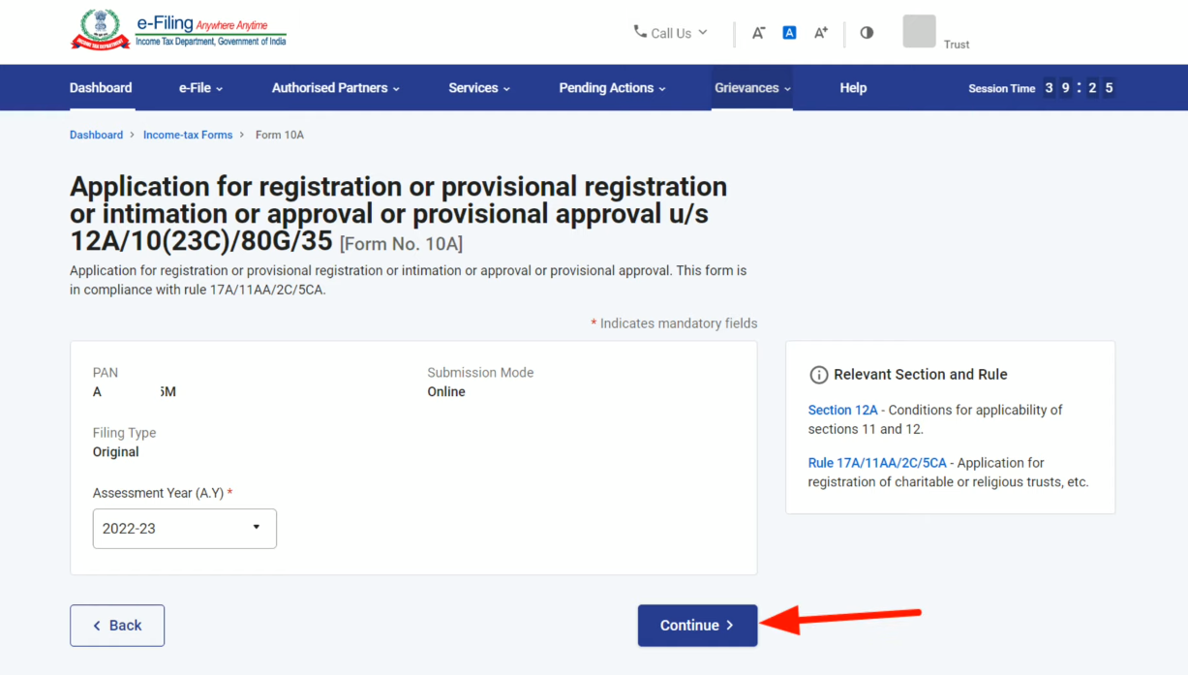Click the info icon beside Relevant Section and Rule
Screen dimensions: 1188x675
[x=818, y=375]
